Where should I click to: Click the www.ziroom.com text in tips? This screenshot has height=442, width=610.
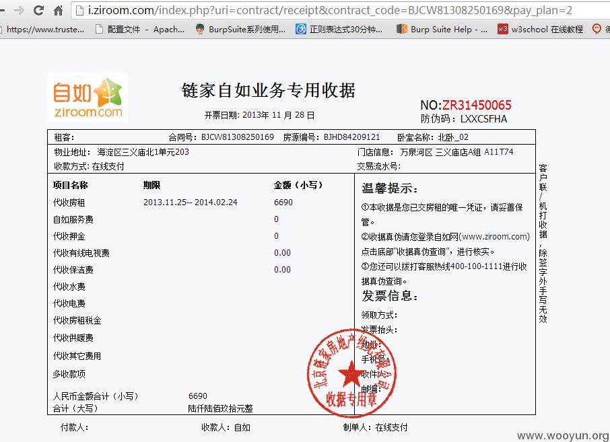click(494, 236)
